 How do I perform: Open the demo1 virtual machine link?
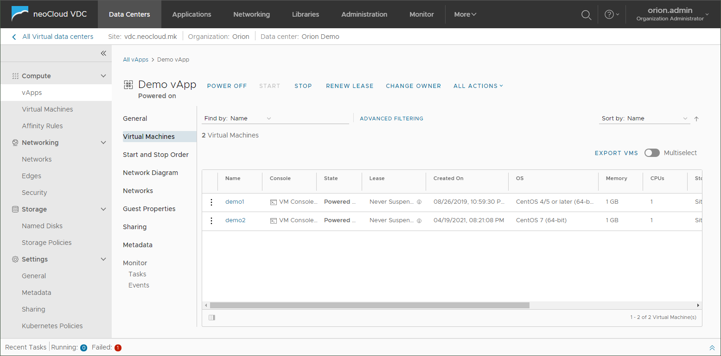(235, 202)
